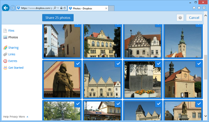Open the browser home page icon
The height and width of the screenshot is (122, 209).
194,8
